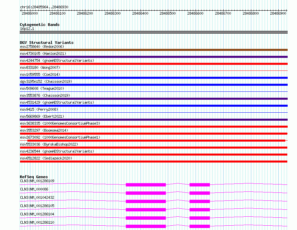Screen dimensions: 297x230
Task: Open transcript CLN3|NM_000086 label
Action: (34, 189)
